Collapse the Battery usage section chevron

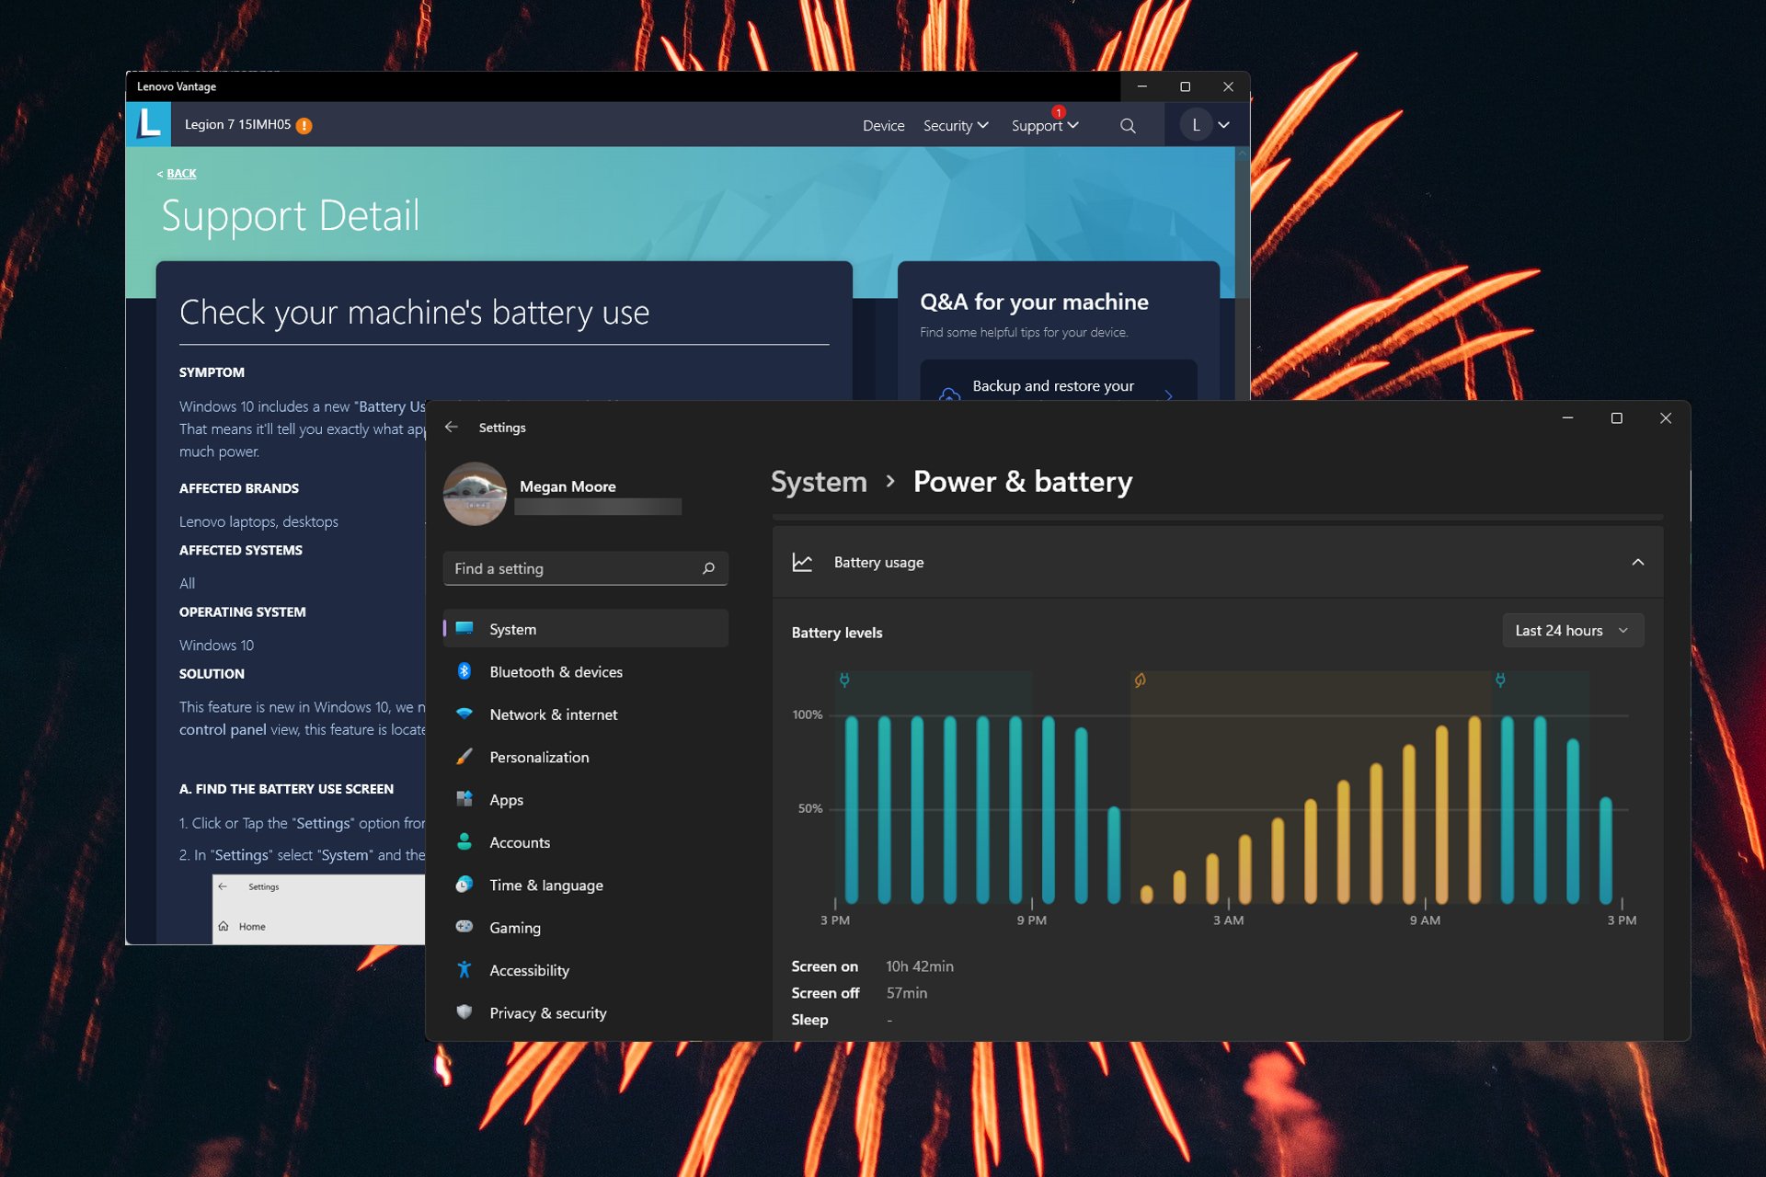pos(1638,562)
